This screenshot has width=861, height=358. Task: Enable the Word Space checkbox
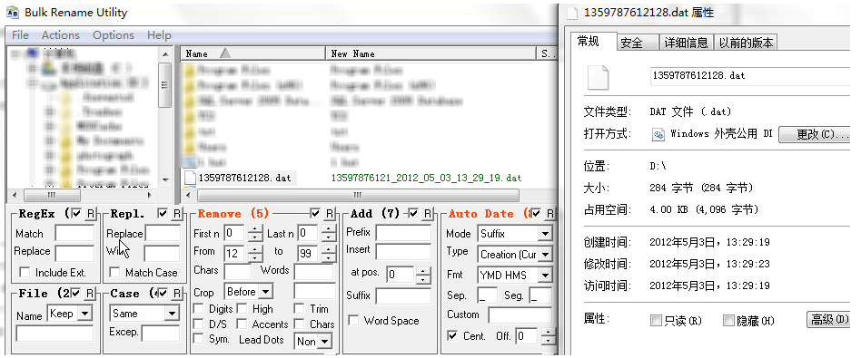pos(353,321)
